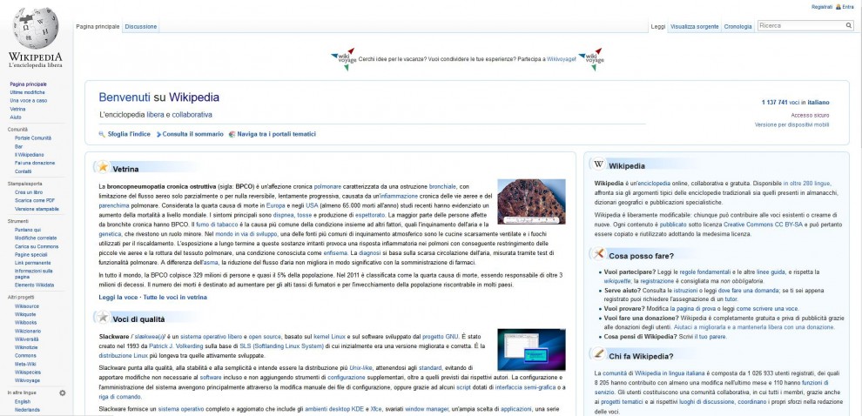Viewport: 862px width, 416px height.
Task: Open the Aiuto sidebar link
Action: (x=16, y=117)
